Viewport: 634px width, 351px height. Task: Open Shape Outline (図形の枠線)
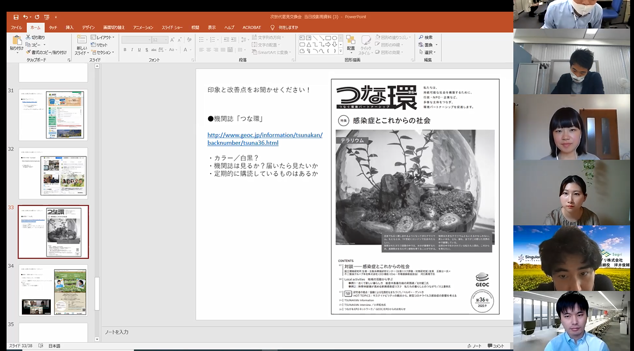click(x=390, y=45)
